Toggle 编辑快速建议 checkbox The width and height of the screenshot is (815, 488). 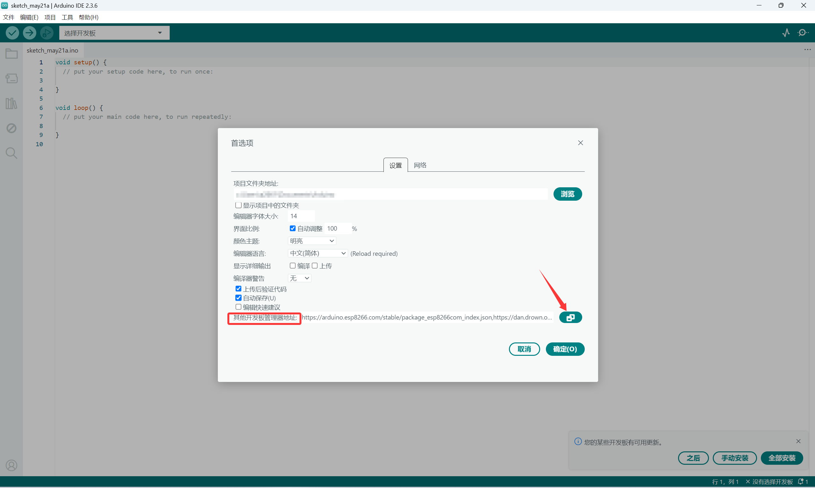point(238,307)
